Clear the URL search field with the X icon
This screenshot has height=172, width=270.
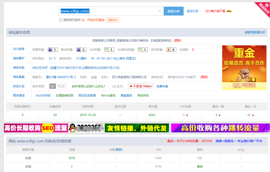[x=159, y=11]
